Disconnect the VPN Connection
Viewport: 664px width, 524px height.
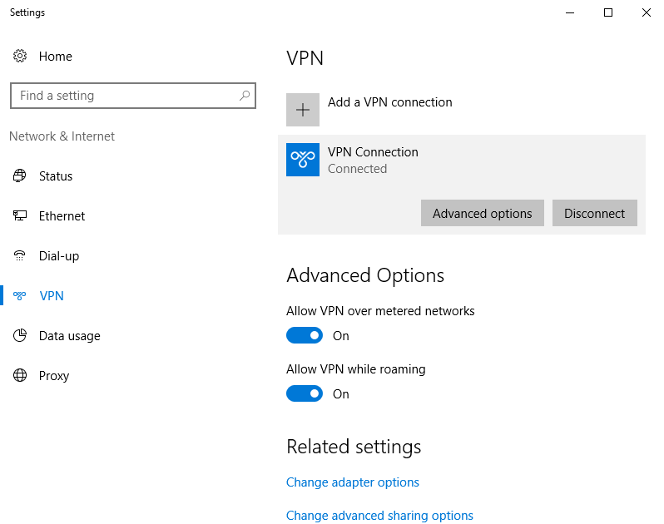[594, 213]
